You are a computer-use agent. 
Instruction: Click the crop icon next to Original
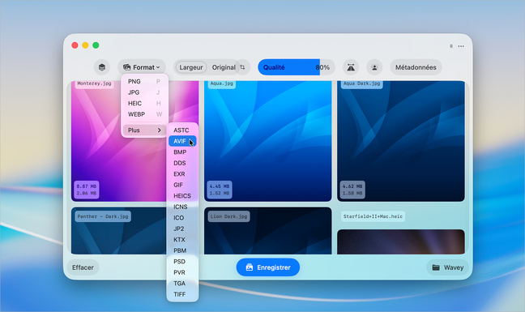coord(242,67)
